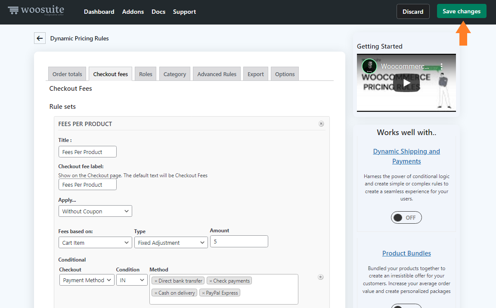Image resolution: width=496 pixels, height=308 pixels.
Task: Focus the Checkout fee label input
Action: 87,185
